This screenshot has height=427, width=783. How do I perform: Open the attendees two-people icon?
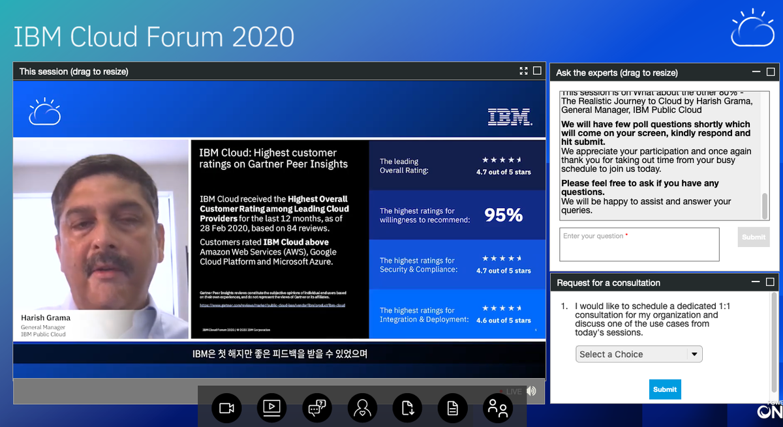[x=498, y=409]
